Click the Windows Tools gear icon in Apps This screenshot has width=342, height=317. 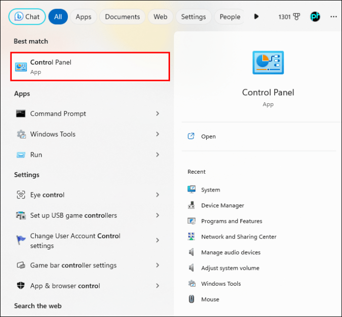tap(21, 134)
